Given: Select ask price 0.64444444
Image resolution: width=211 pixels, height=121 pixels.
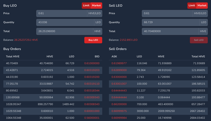Looking at the screenshot, I should 119,98.
